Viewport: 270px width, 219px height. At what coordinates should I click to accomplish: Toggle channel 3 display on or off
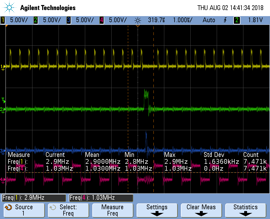(69, 20)
